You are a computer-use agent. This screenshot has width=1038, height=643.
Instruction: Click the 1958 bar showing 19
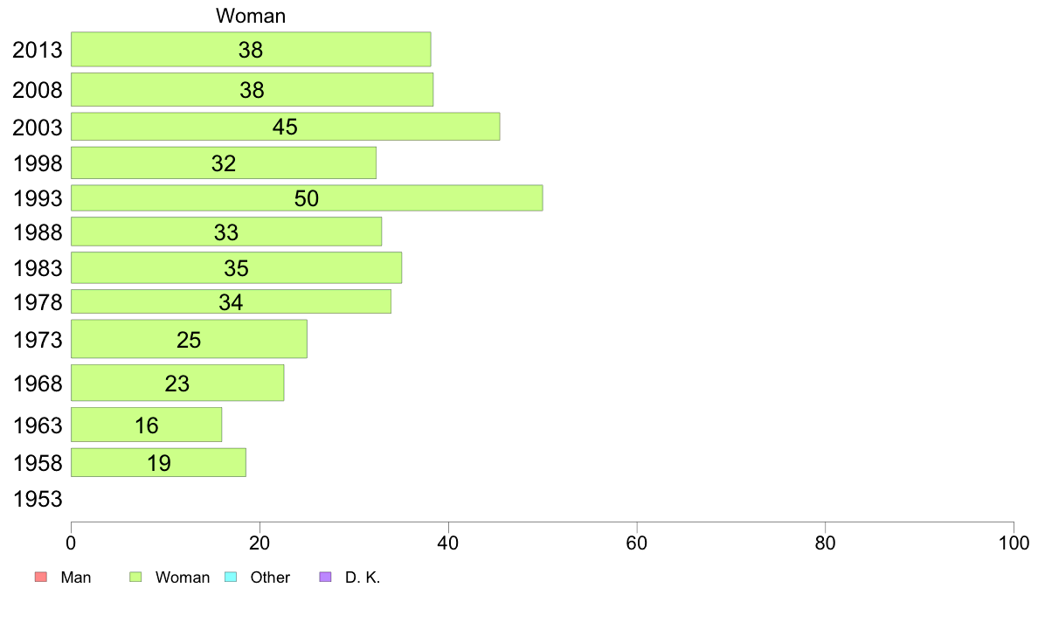click(x=158, y=462)
